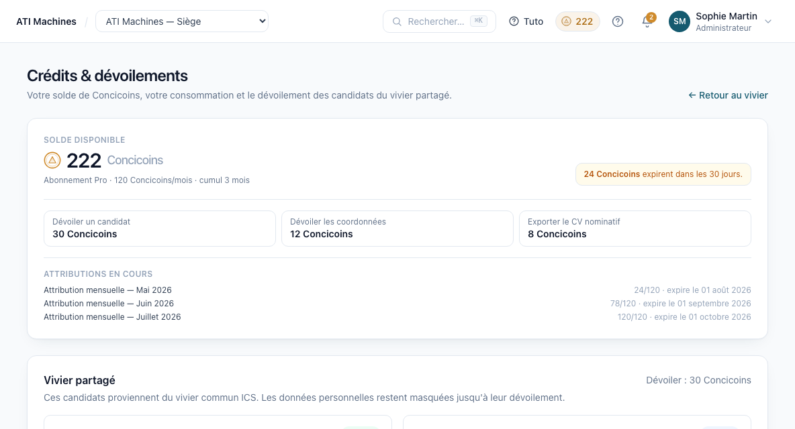This screenshot has height=429, width=795.
Task: Click the 24 Concicoins expiry notice
Action: (x=663, y=174)
